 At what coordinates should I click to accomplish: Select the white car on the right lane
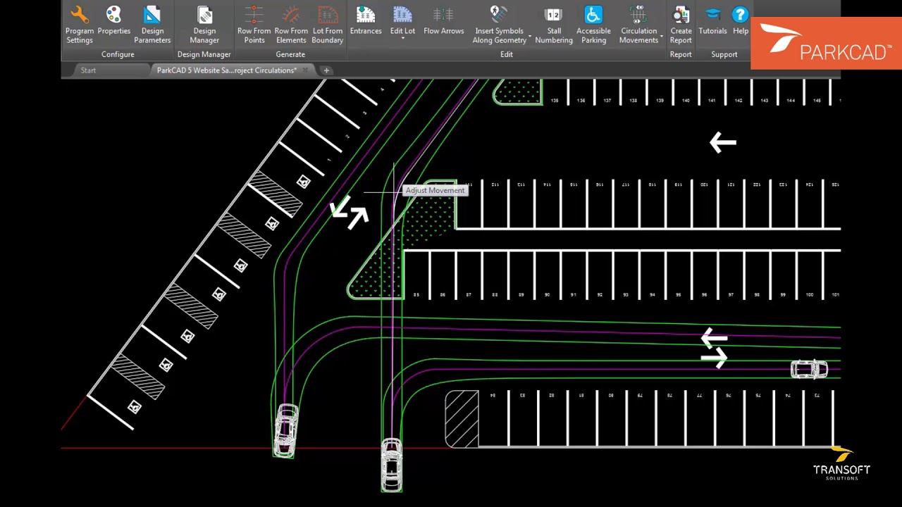pyautogui.click(x=809, y=370)
